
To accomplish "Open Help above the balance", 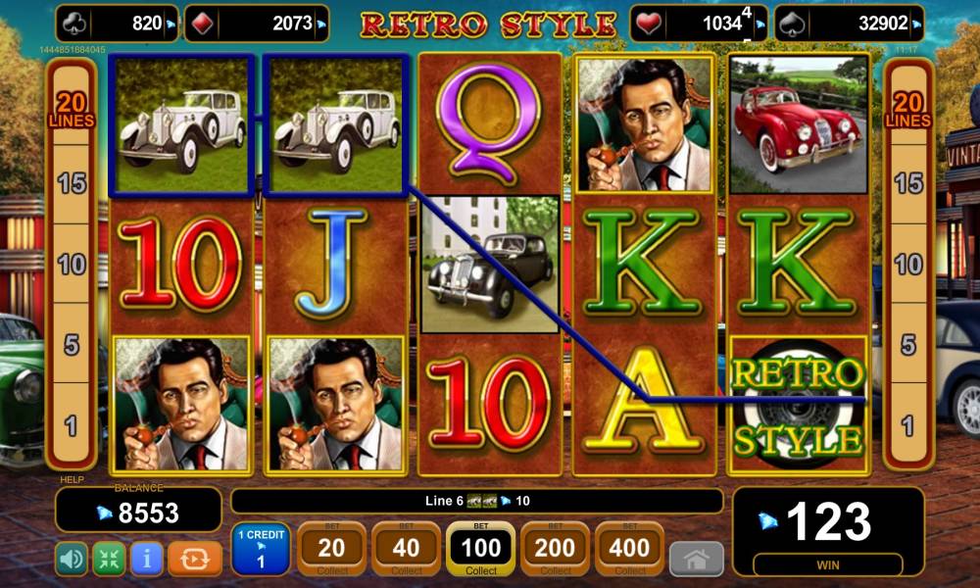I will pos(72,479).
